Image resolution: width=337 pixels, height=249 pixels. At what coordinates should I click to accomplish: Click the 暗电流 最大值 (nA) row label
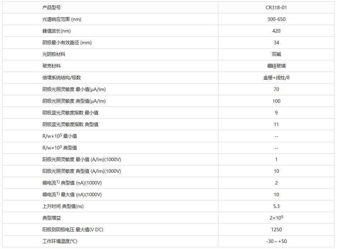72,194
